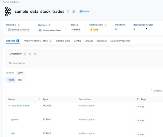Switch to the Sample Data tab
Viewport: 163px width, 137px height.
tap(63, 41)
